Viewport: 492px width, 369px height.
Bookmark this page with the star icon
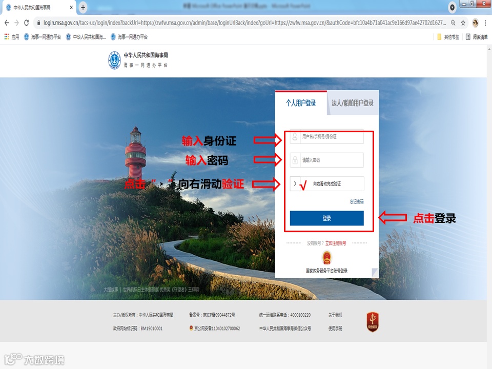click(463, 23)
